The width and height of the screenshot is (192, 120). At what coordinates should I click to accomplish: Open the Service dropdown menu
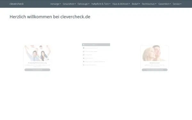point(177,4)
